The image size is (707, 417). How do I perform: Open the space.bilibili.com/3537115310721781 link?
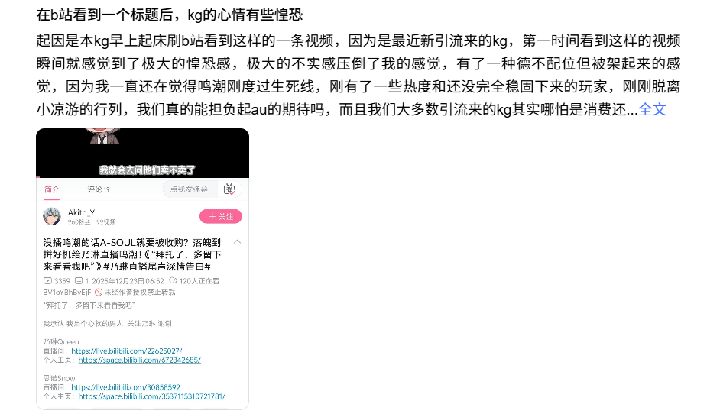[x=151, y=396]
